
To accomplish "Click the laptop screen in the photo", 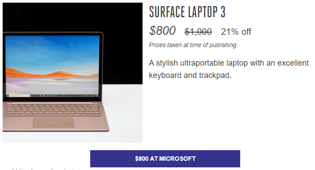I will tap(52, 65).
